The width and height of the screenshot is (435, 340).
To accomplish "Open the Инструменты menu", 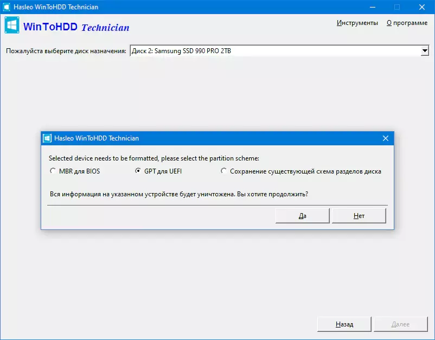I will click(x=357, y=23).
